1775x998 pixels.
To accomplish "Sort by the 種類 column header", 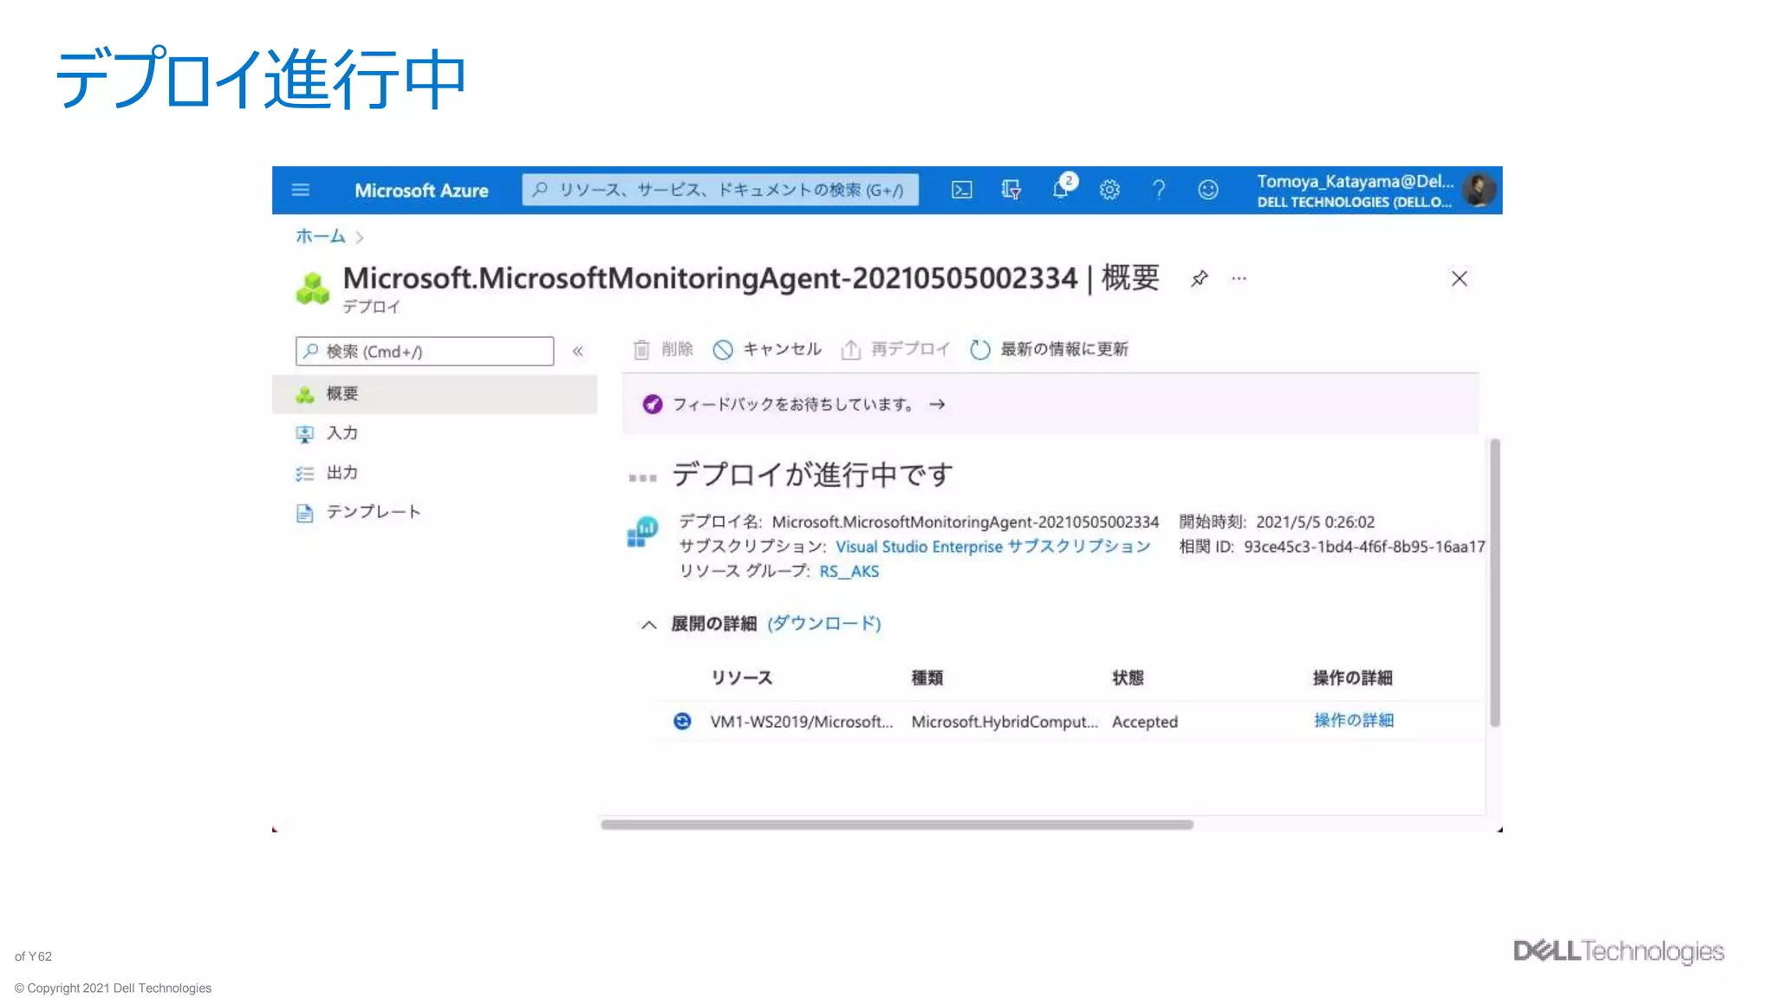I will tap(927, 677).
